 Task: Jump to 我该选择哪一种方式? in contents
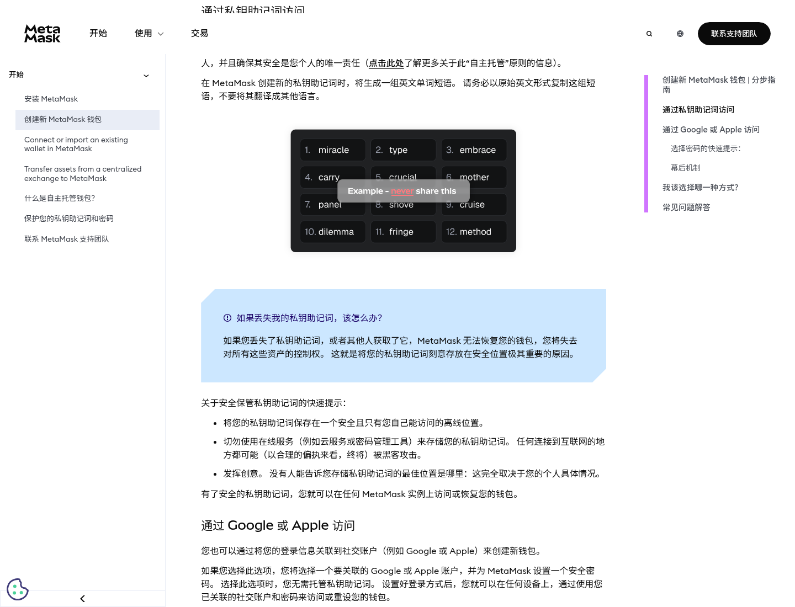(701, 188)
